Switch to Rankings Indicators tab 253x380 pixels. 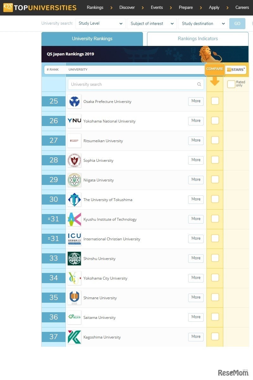click(x=198, y=39)
